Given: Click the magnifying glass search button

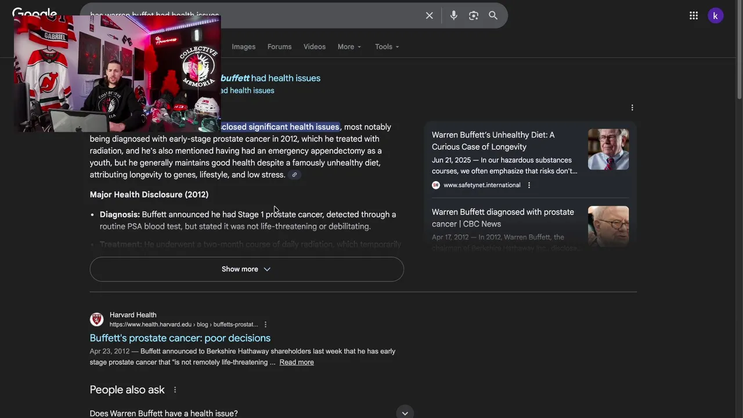Looking at the screenshot, I should tap(493, 16).
